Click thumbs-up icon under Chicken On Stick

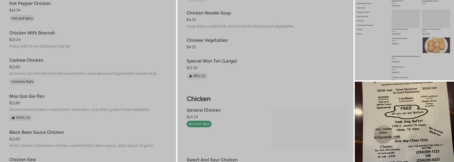[423, 34]
